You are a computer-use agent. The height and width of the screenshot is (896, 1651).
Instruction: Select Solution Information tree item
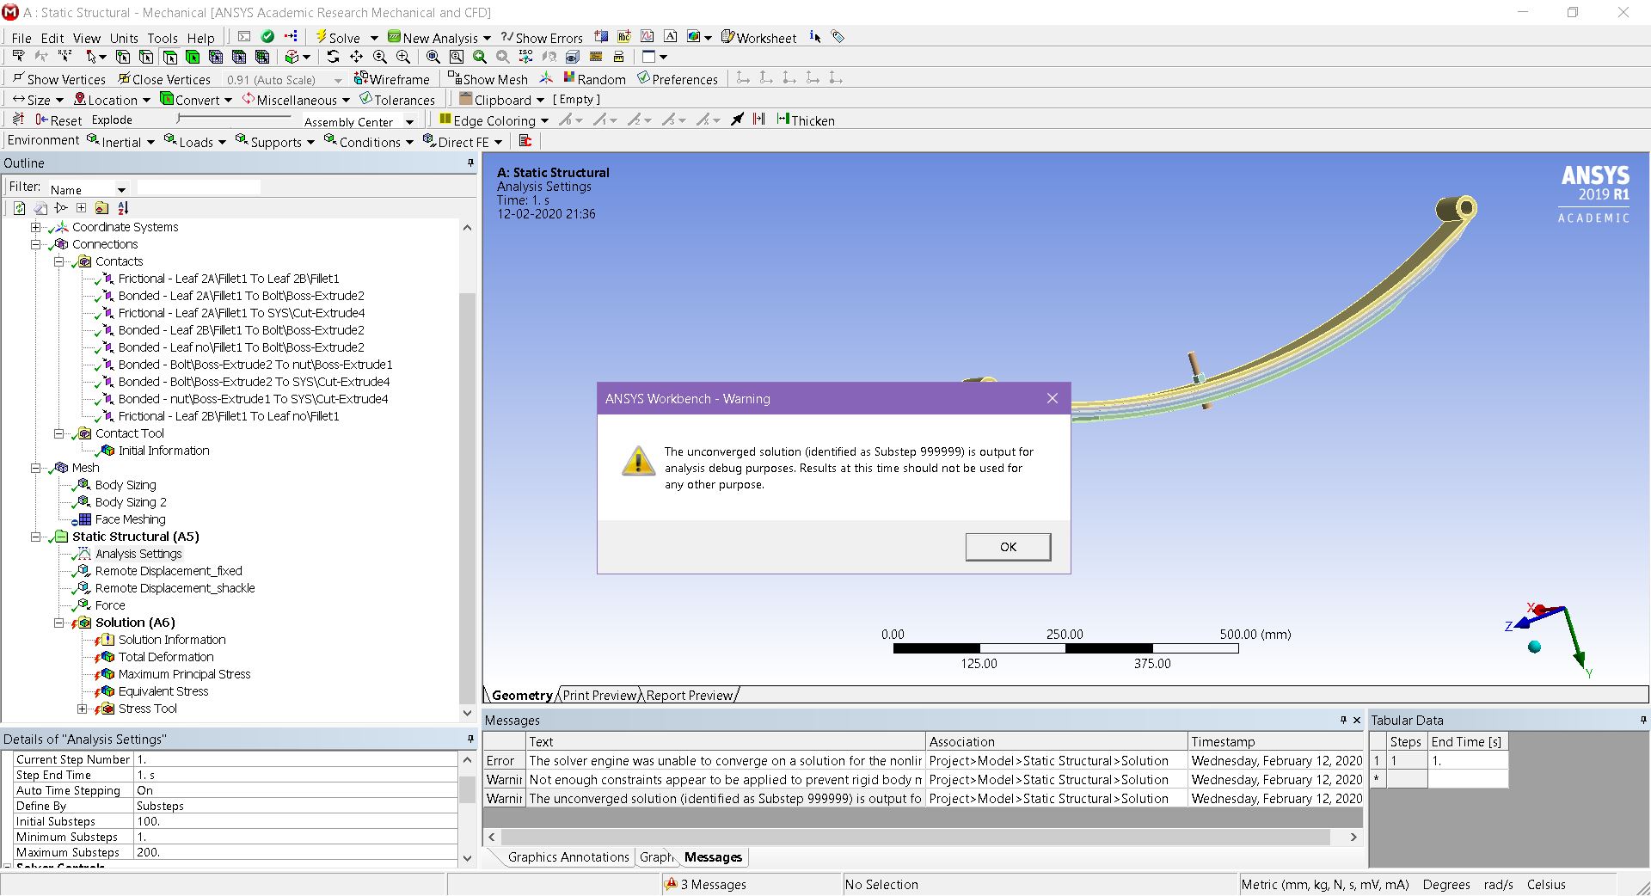[172, 640]
